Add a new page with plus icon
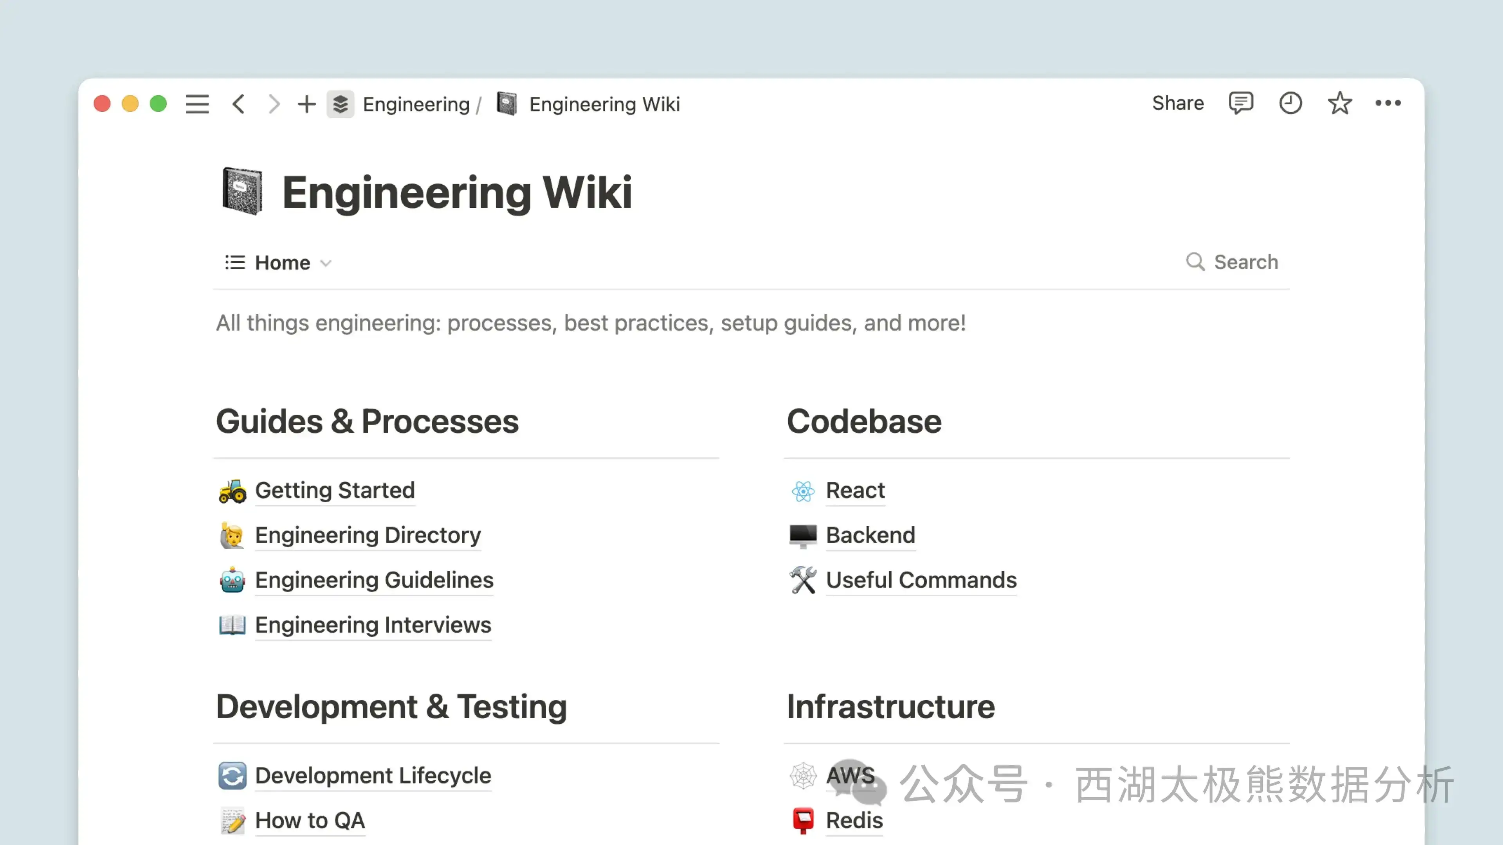Image resolution: width=1503 pixels, height=845 pixels. tap(306, 104)
